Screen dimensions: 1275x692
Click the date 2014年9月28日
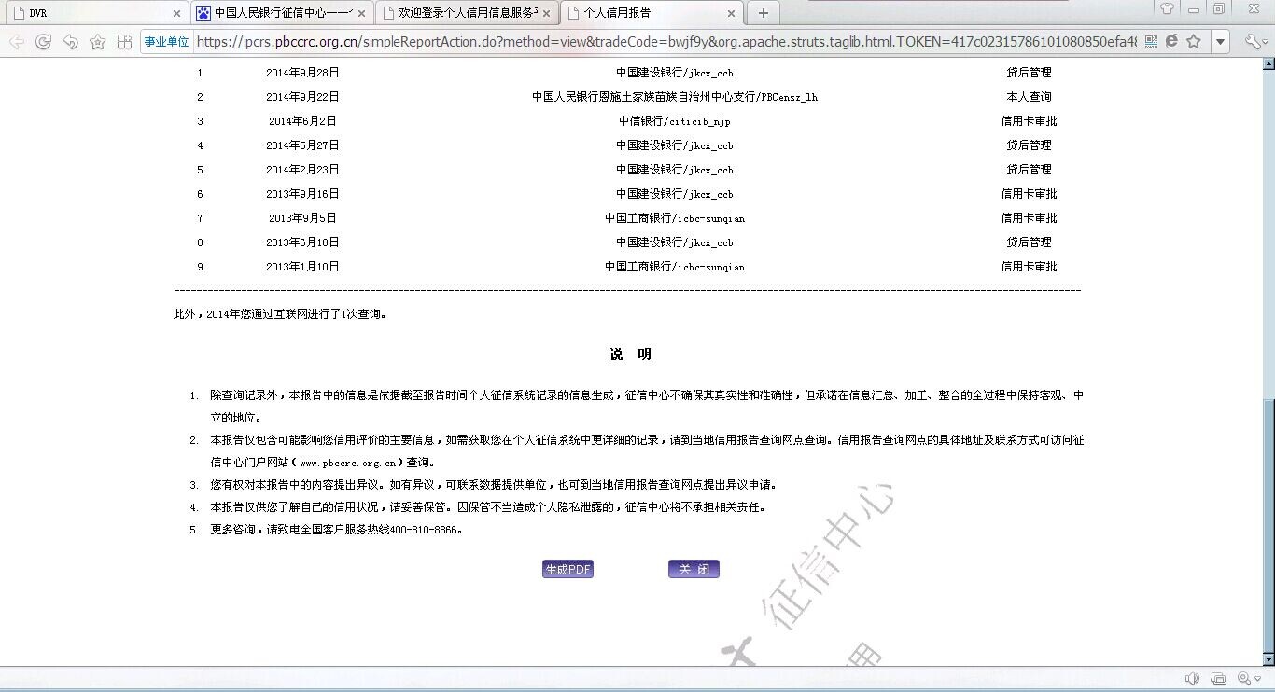(302, 73)
